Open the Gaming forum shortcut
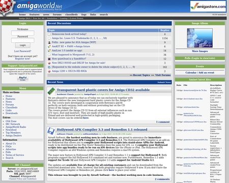This screenshot has height=183, width=229. (64, 18)
